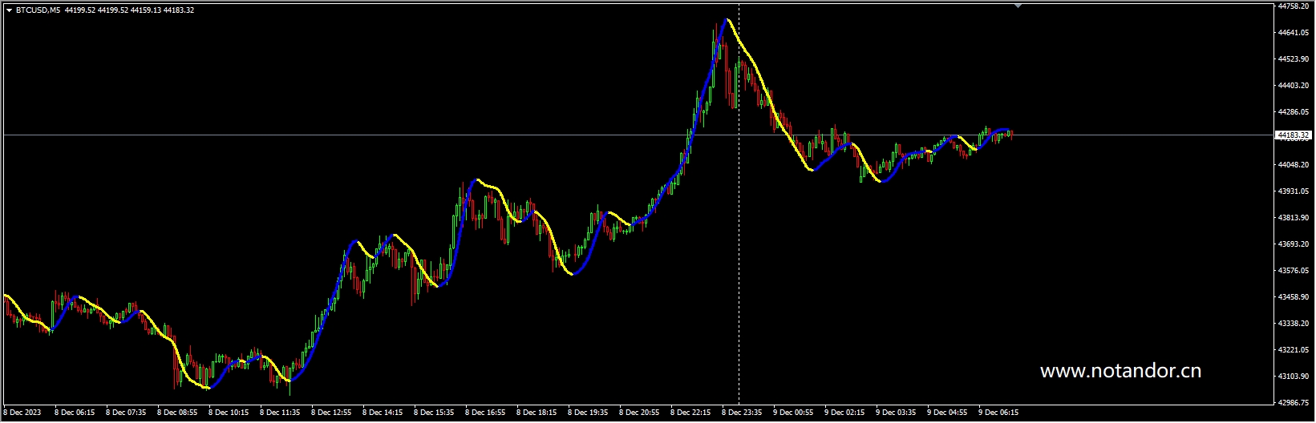Click the 44758.20 price scale label
Image resolution: width=1316 pixels, height=423 pixels.
pos(1294,6)
